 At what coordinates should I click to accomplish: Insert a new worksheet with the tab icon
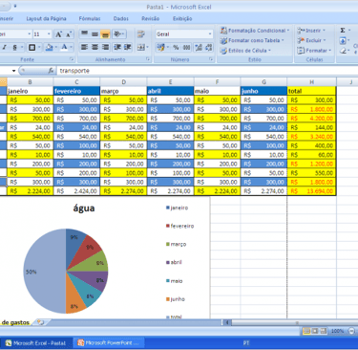tap(40, 322)
